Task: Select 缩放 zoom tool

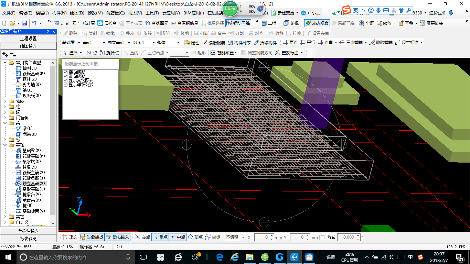Action: [x=384, y=23]
